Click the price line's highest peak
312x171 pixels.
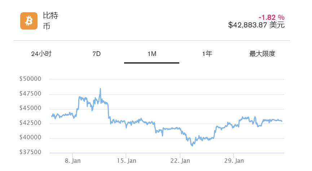click(x=100, y=89)
